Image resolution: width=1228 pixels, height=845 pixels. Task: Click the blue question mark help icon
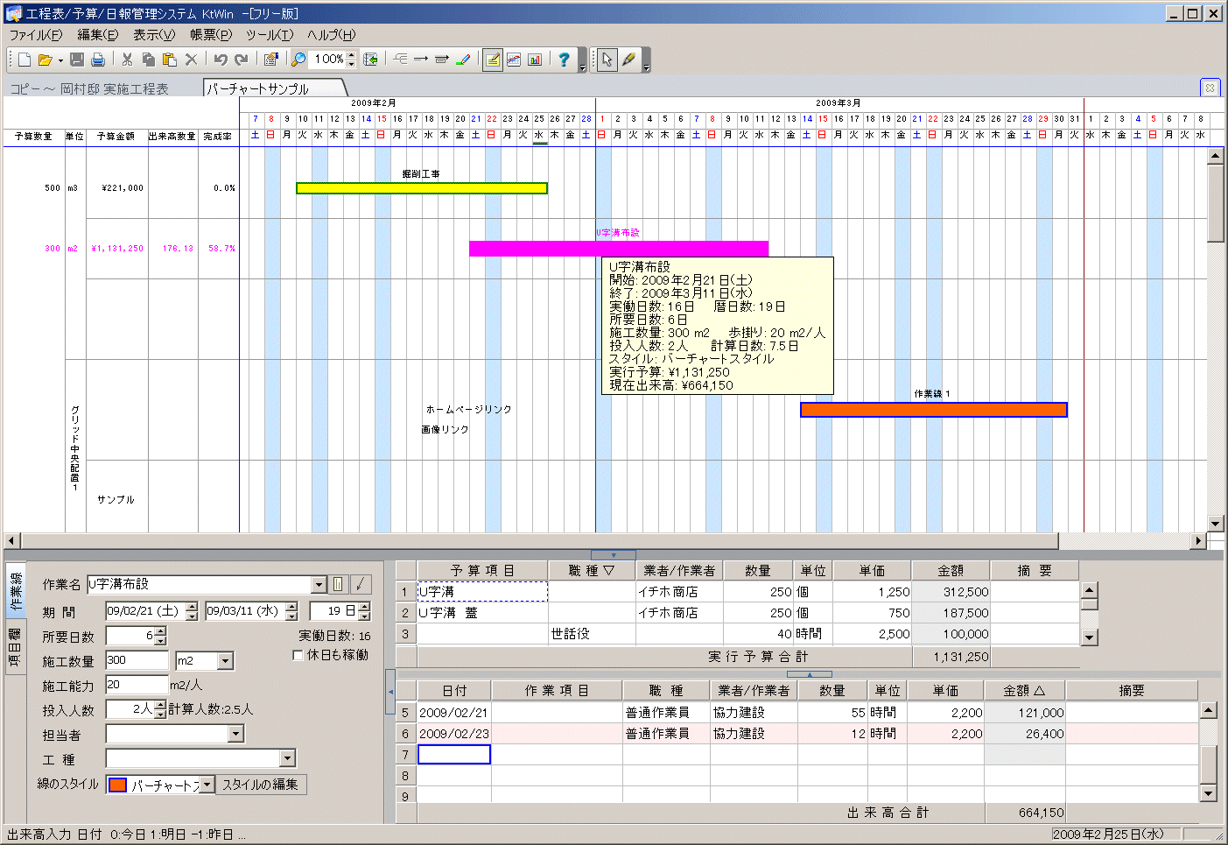(x=564, y=60)
